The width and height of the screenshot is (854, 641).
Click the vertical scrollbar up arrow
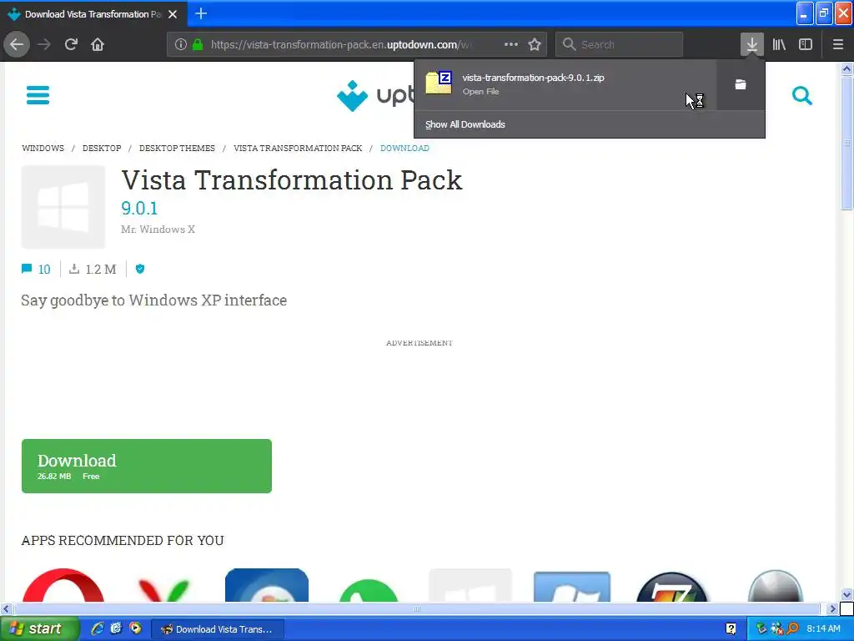pyautogui.click(x=846, y=68)
